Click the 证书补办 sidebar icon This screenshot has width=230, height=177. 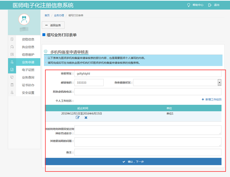(12, 85)
